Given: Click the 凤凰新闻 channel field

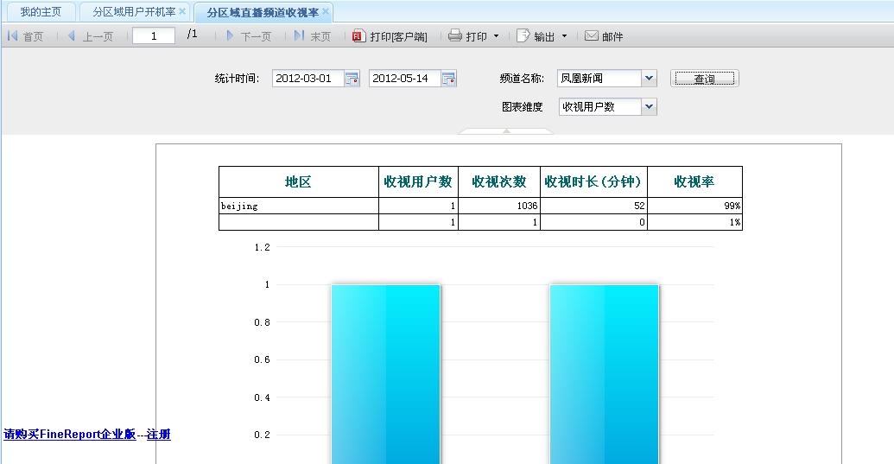Looking at the screenshot, I should 599,78.
